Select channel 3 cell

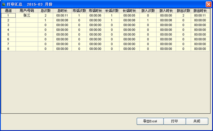[x=8, y=25]
